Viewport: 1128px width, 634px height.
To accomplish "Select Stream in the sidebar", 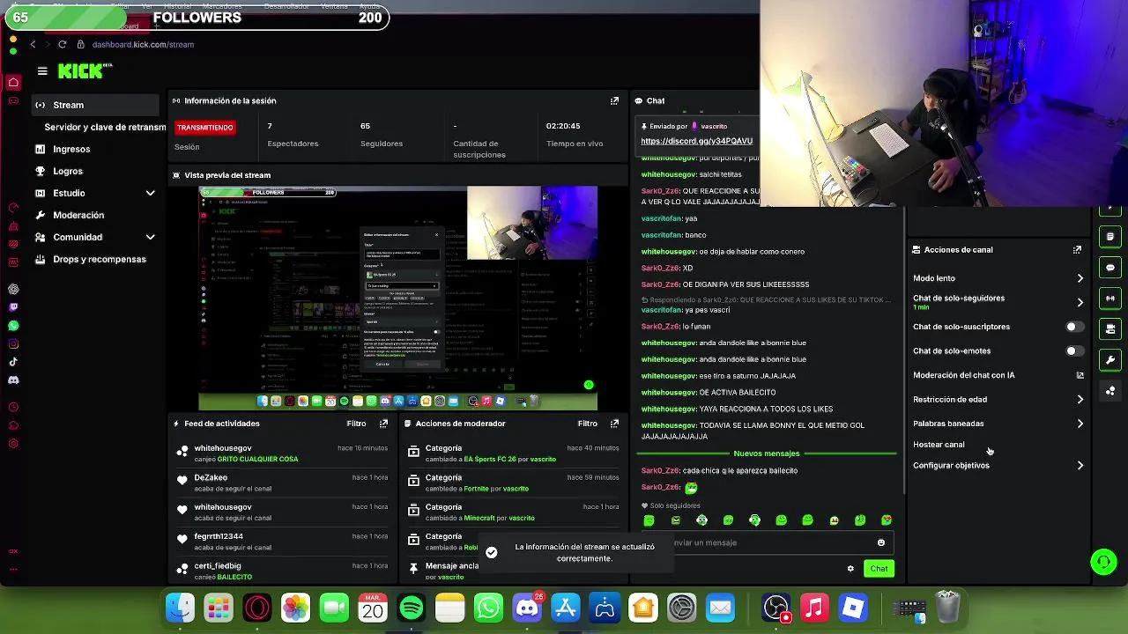I will click(97, 105).
